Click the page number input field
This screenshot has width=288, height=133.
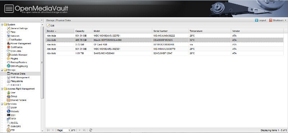point(67,130)
